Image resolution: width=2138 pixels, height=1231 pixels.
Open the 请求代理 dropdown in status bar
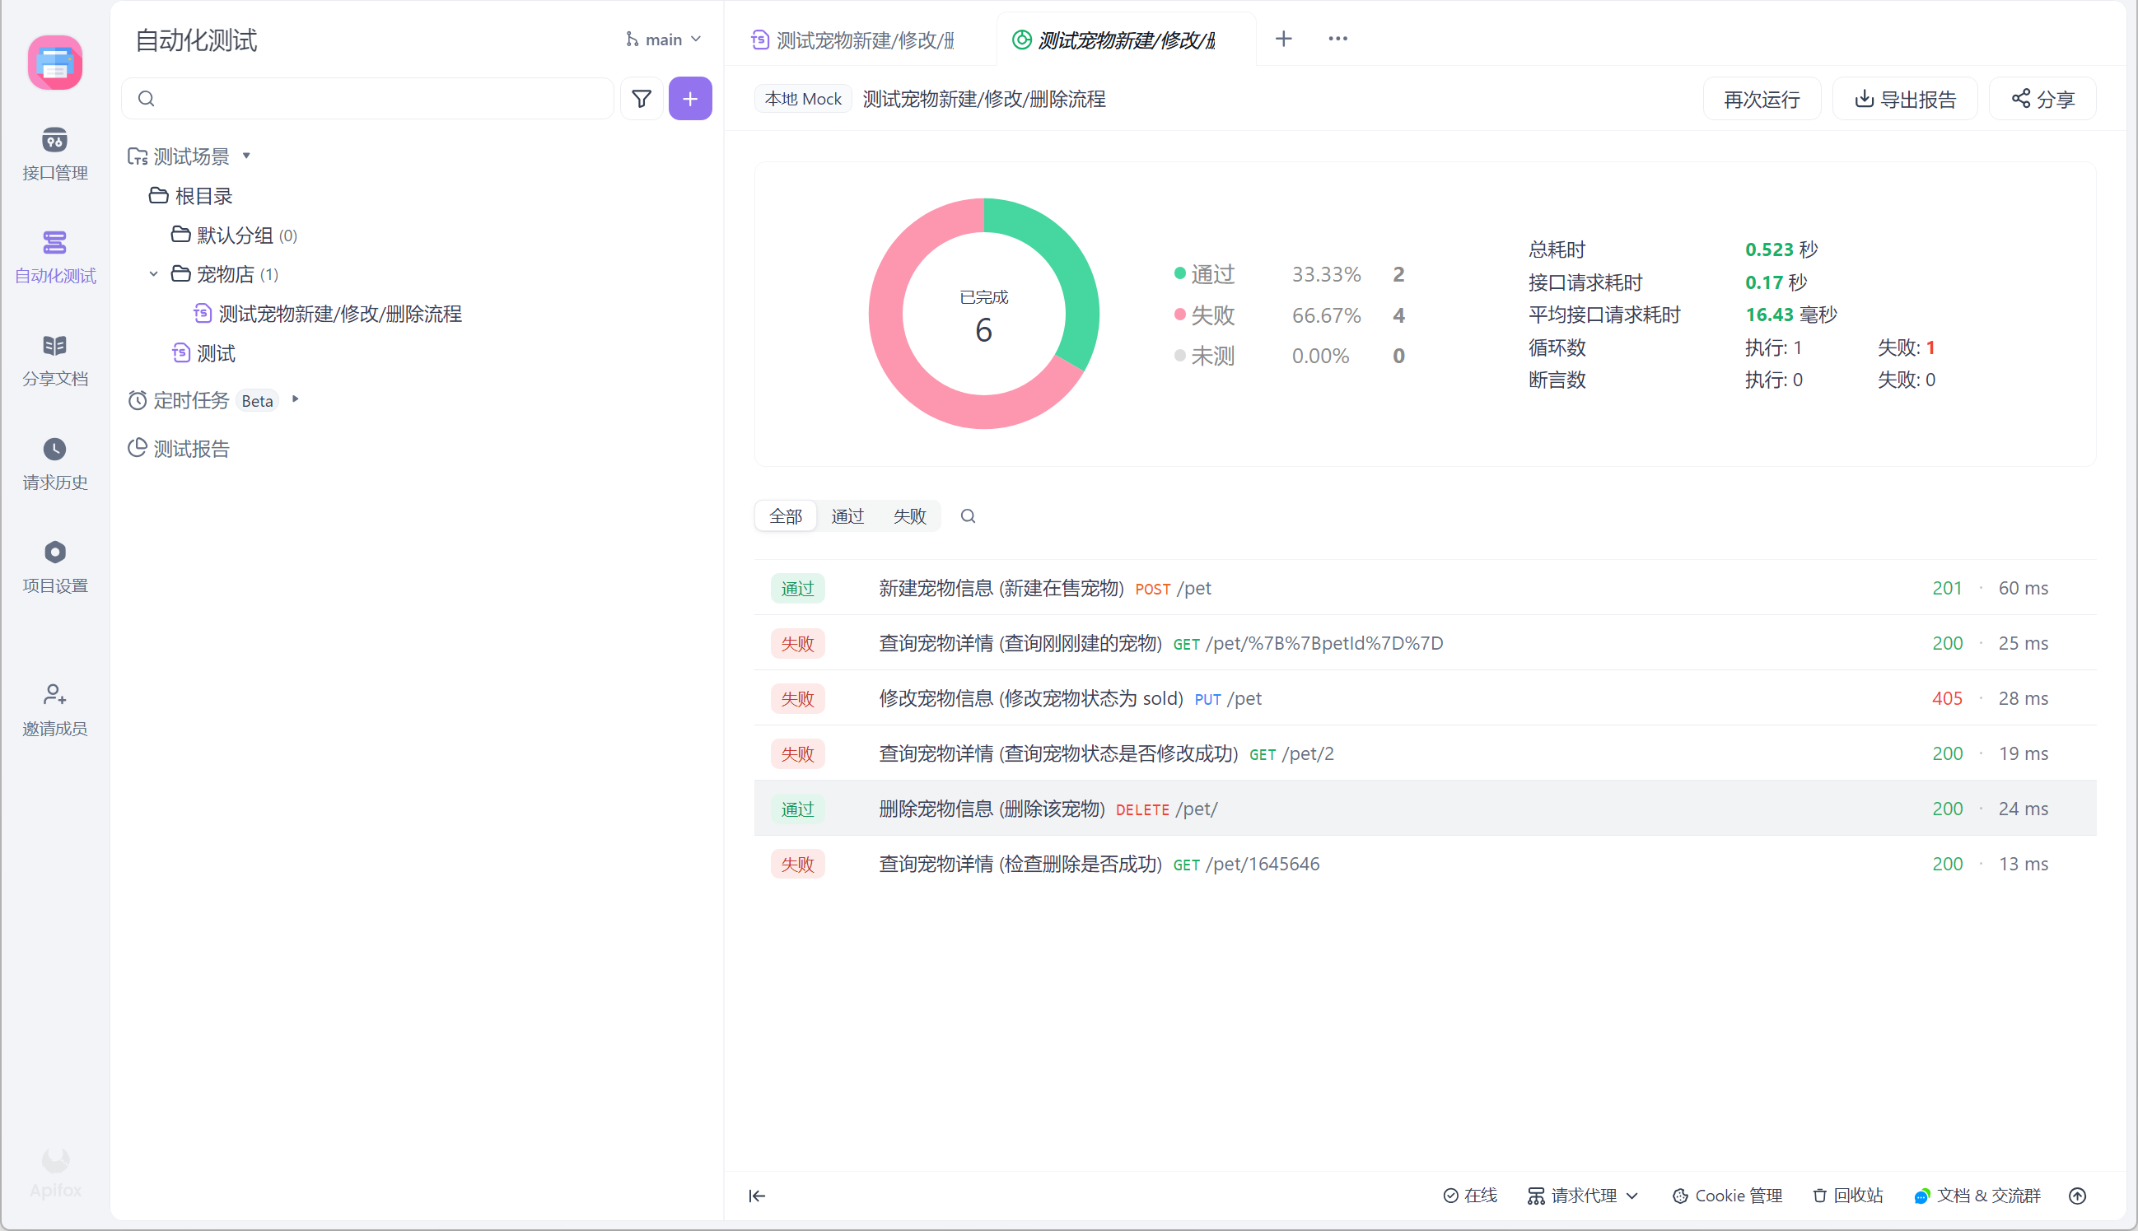click(x=1584, y=1196)
